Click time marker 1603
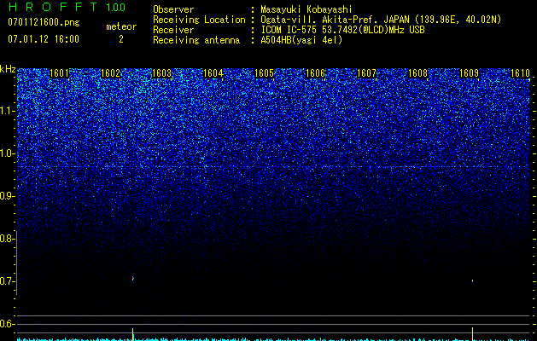This screenshot has height=341, width=537. tap(161, 73)
